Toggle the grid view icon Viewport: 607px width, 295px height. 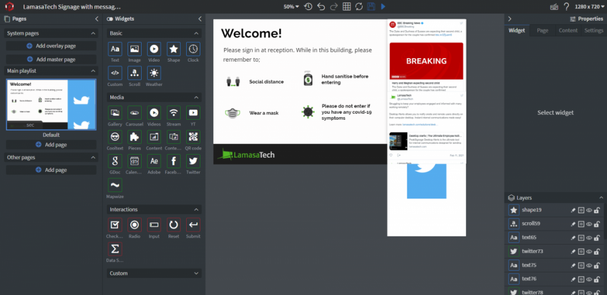point(346,7)
